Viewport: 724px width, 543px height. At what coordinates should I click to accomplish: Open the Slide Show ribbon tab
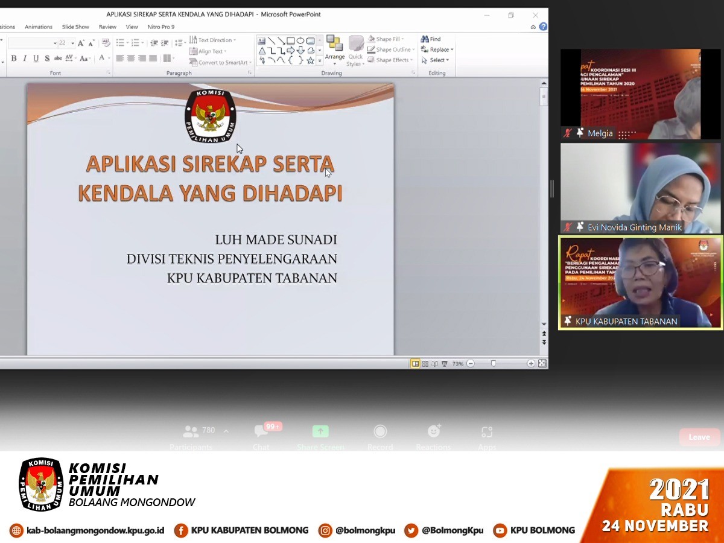(75, 27)
